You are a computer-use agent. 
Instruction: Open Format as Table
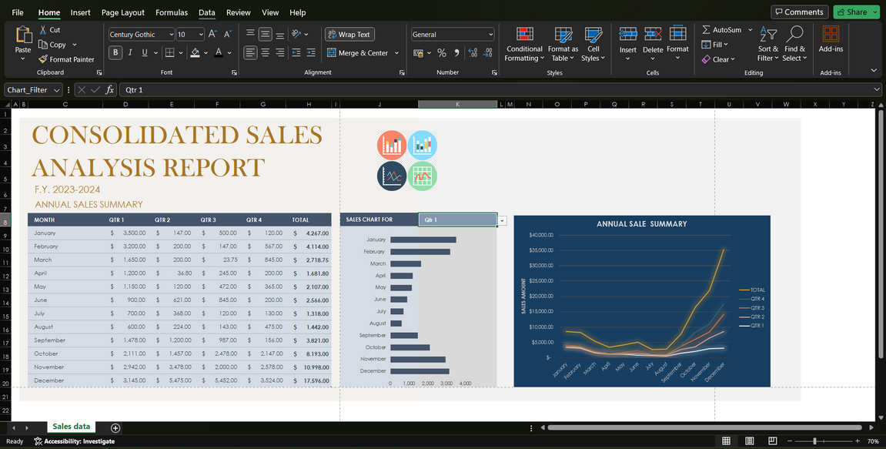pos(563,44)
